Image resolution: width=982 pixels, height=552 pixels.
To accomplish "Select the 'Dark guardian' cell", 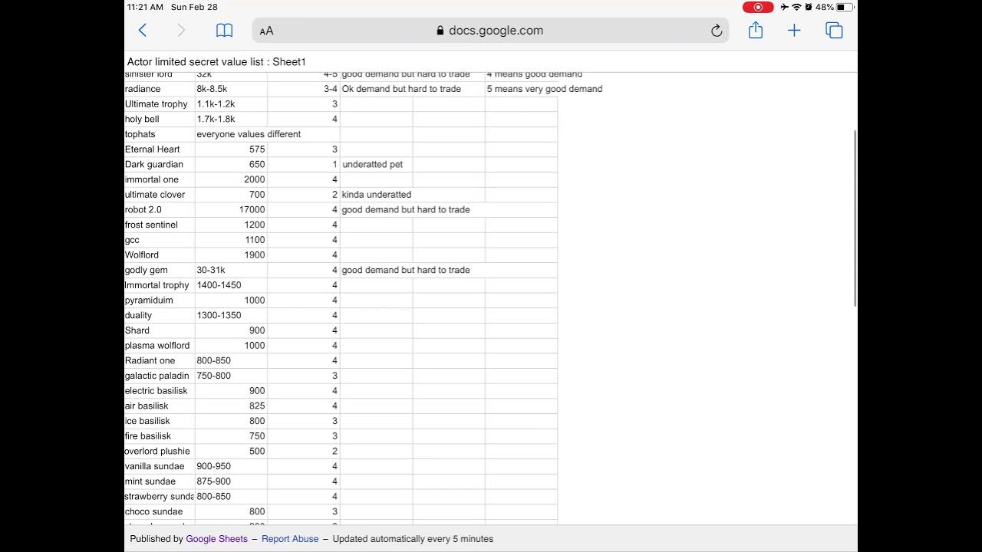I will (160, 165).
